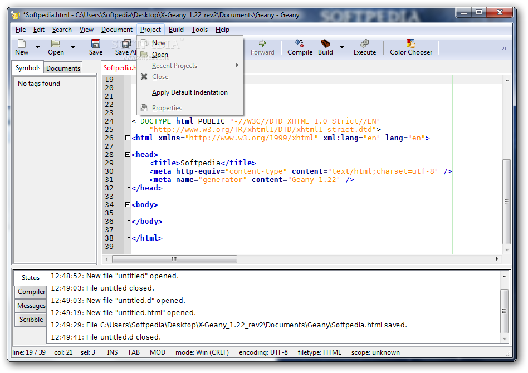The height and width of the screenshot is (373, 528).
Task: Click the 'No tags found' sidebar text
Action: (x=39, y=83)
